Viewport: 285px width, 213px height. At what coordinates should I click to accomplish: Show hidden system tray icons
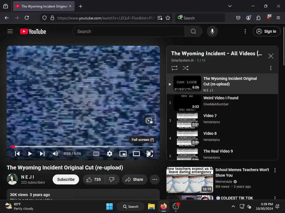click(233, 206)
